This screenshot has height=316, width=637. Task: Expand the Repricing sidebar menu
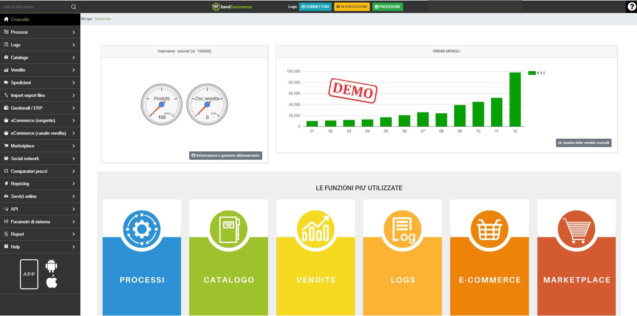click(x=40, y=184)
